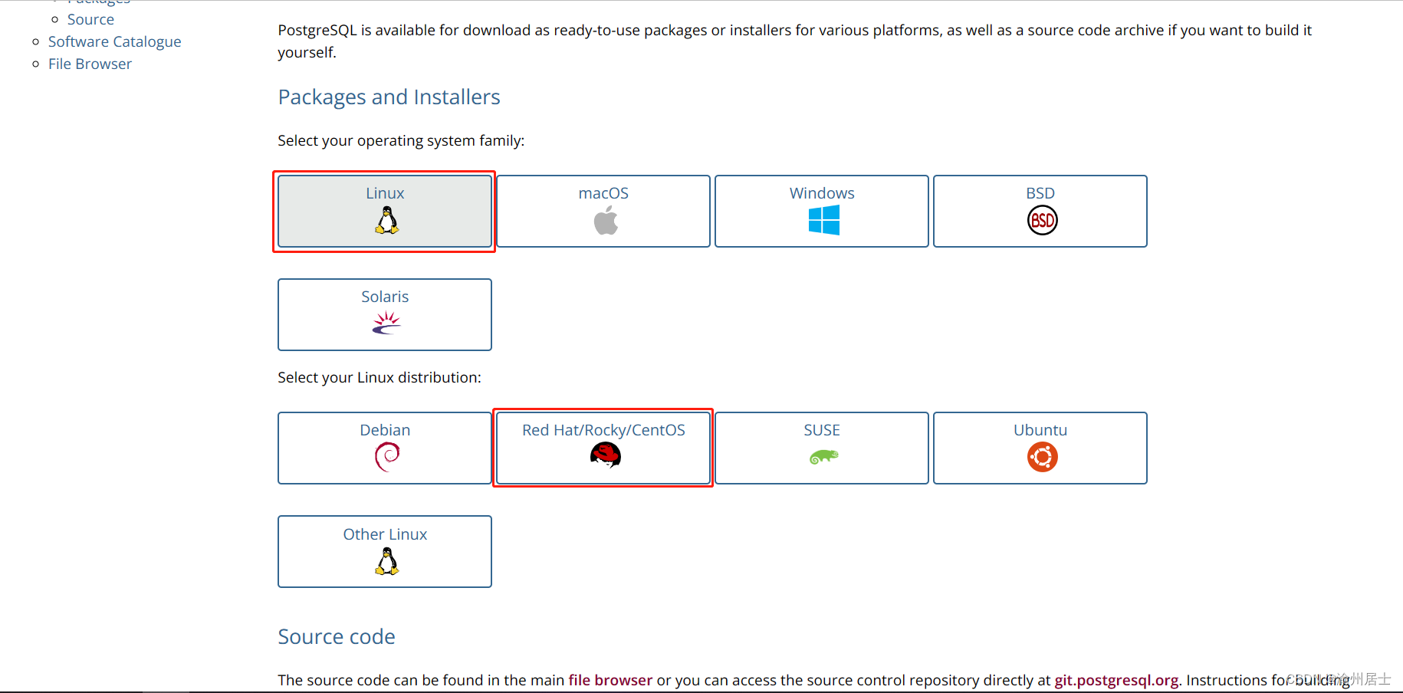Image resolution: width=1403 pixels, height=693 pixels.
Task: Follow the file browser link in Source code
Action: 610,680
